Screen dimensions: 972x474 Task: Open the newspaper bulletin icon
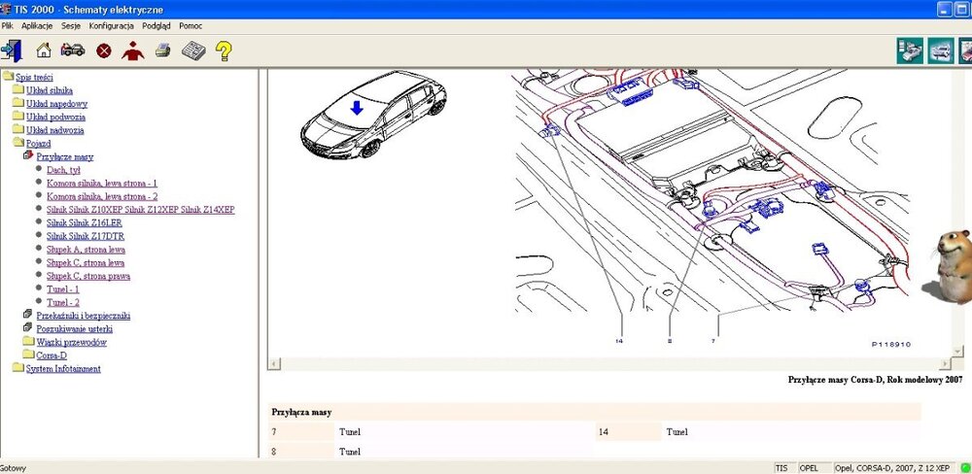pos(192,51)
